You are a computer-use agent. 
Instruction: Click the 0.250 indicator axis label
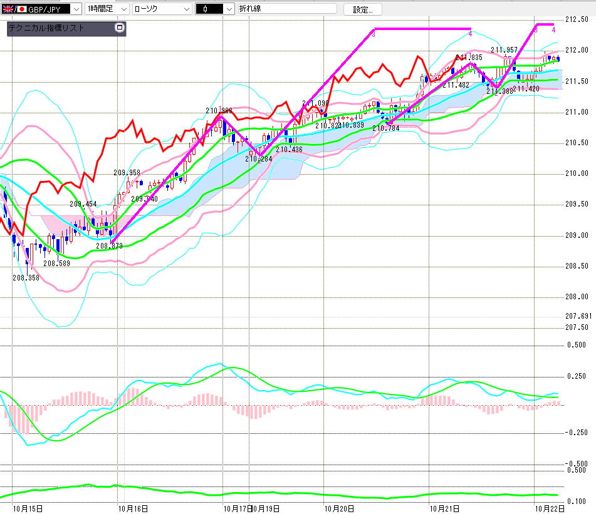[577, 376]
